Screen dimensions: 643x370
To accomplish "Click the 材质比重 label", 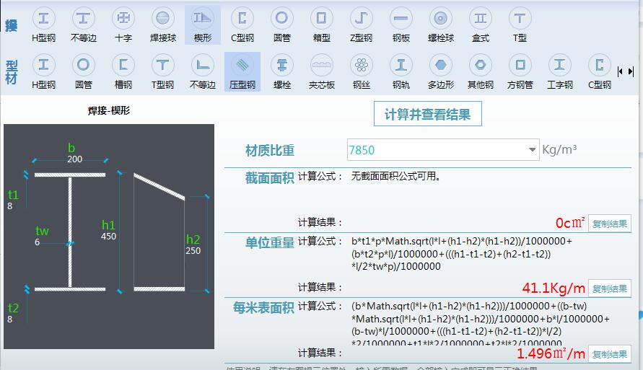I will [270, 150].
